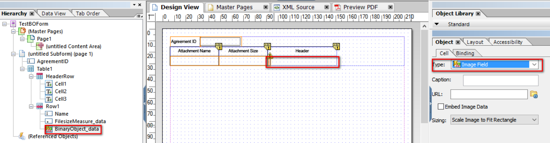Image resolution: width=550 pixels, height=143 pixels.
Task: Open the XML Source tab
Action: (x=298, y=7)
